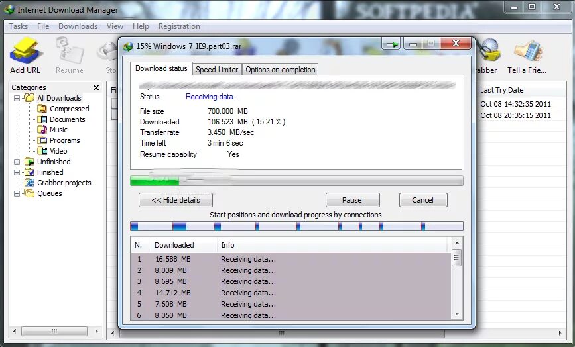
Task: Click right arrow of main list scrollbar
Action: 560,333
